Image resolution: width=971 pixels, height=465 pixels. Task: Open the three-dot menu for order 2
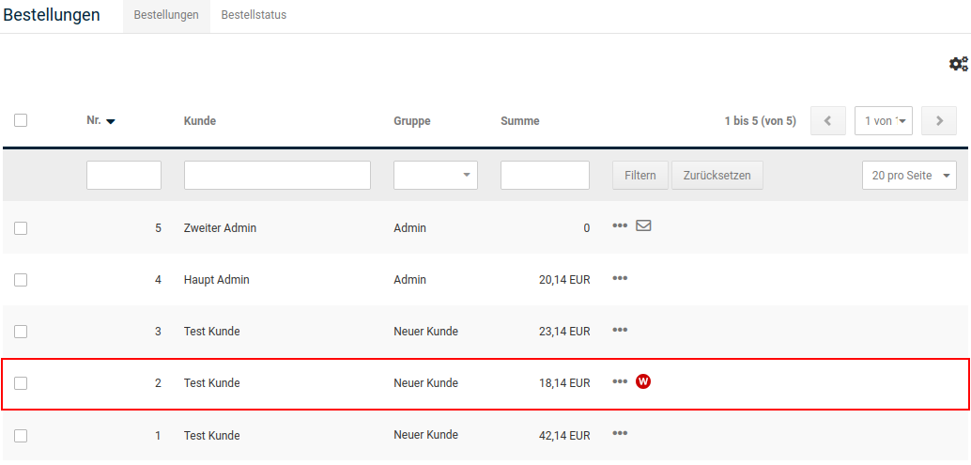(620, 381)
